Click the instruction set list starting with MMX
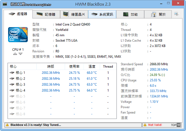Screen dimensions: 186x131 pos(88,57)
